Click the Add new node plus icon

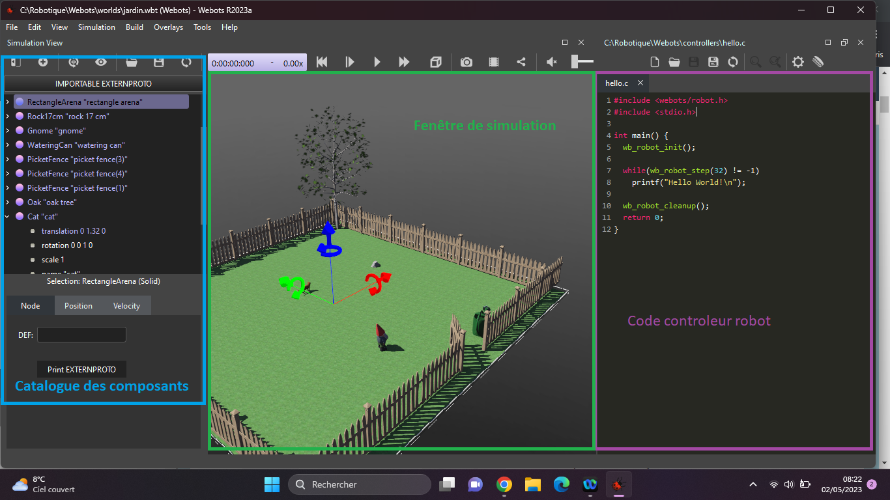tap(43, 62)
